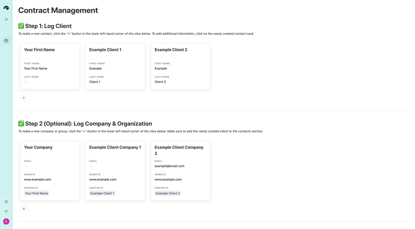Expand the sidebar with double chevron
Viewport: 415px width, 229px height.
click(x=6, y=19)
